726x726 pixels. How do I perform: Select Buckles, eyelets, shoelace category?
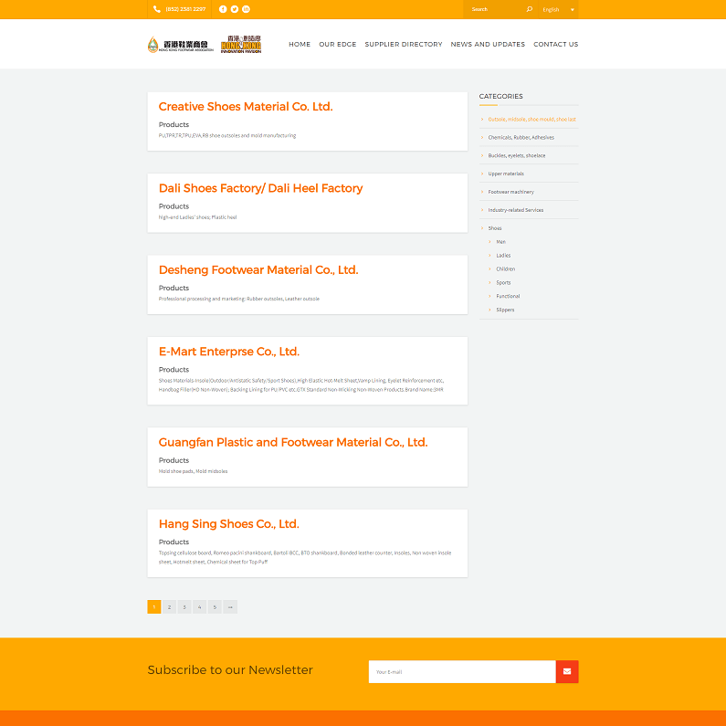click(x=516, y=155)
